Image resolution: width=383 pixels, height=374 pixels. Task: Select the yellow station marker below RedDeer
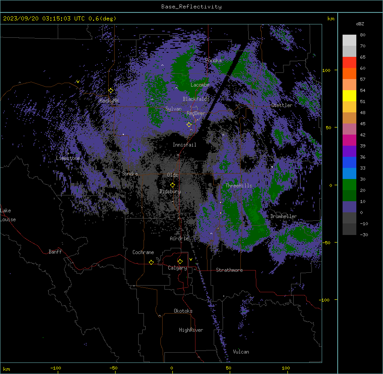pyautogui.click(x=189, y=125)
